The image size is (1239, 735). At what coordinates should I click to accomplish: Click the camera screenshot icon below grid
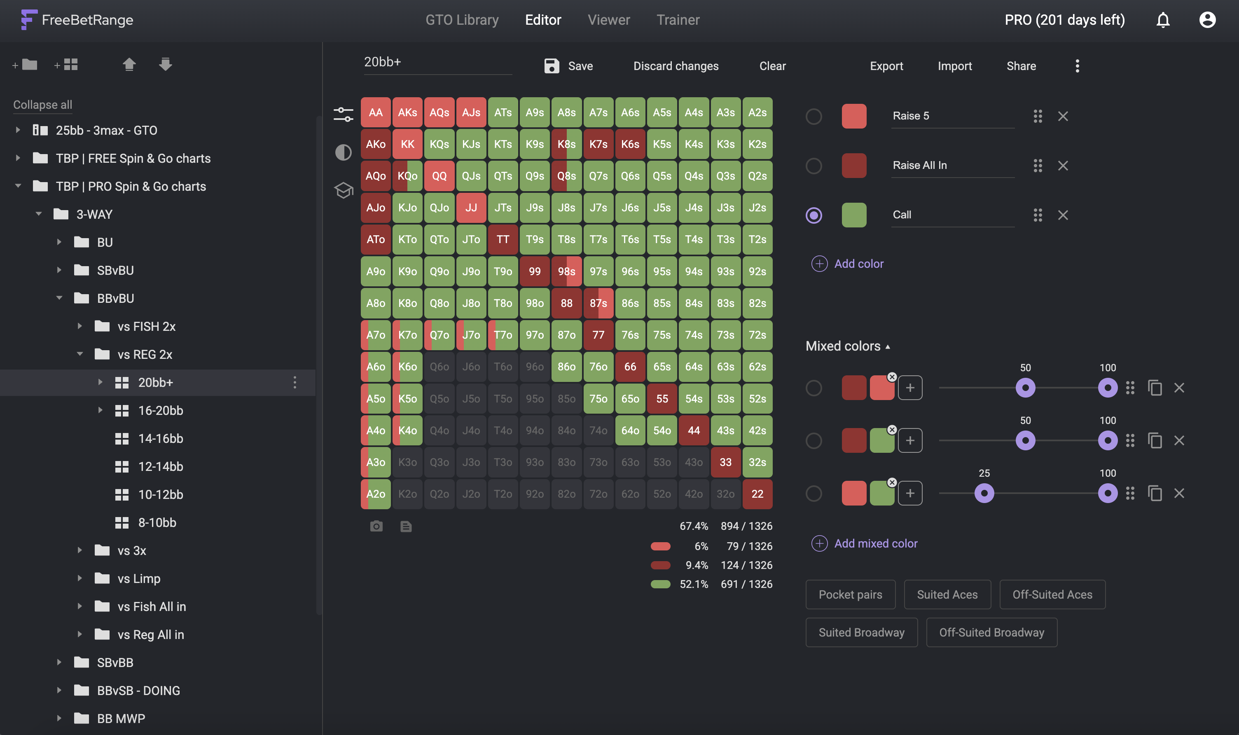pyautogui.click(x=376, y=526)
